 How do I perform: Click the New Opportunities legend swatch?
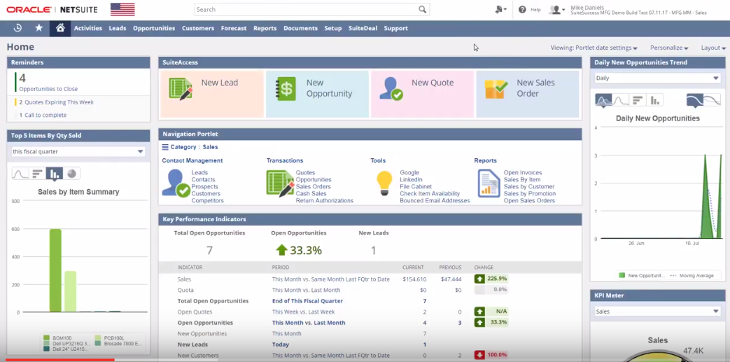(622, 276)
